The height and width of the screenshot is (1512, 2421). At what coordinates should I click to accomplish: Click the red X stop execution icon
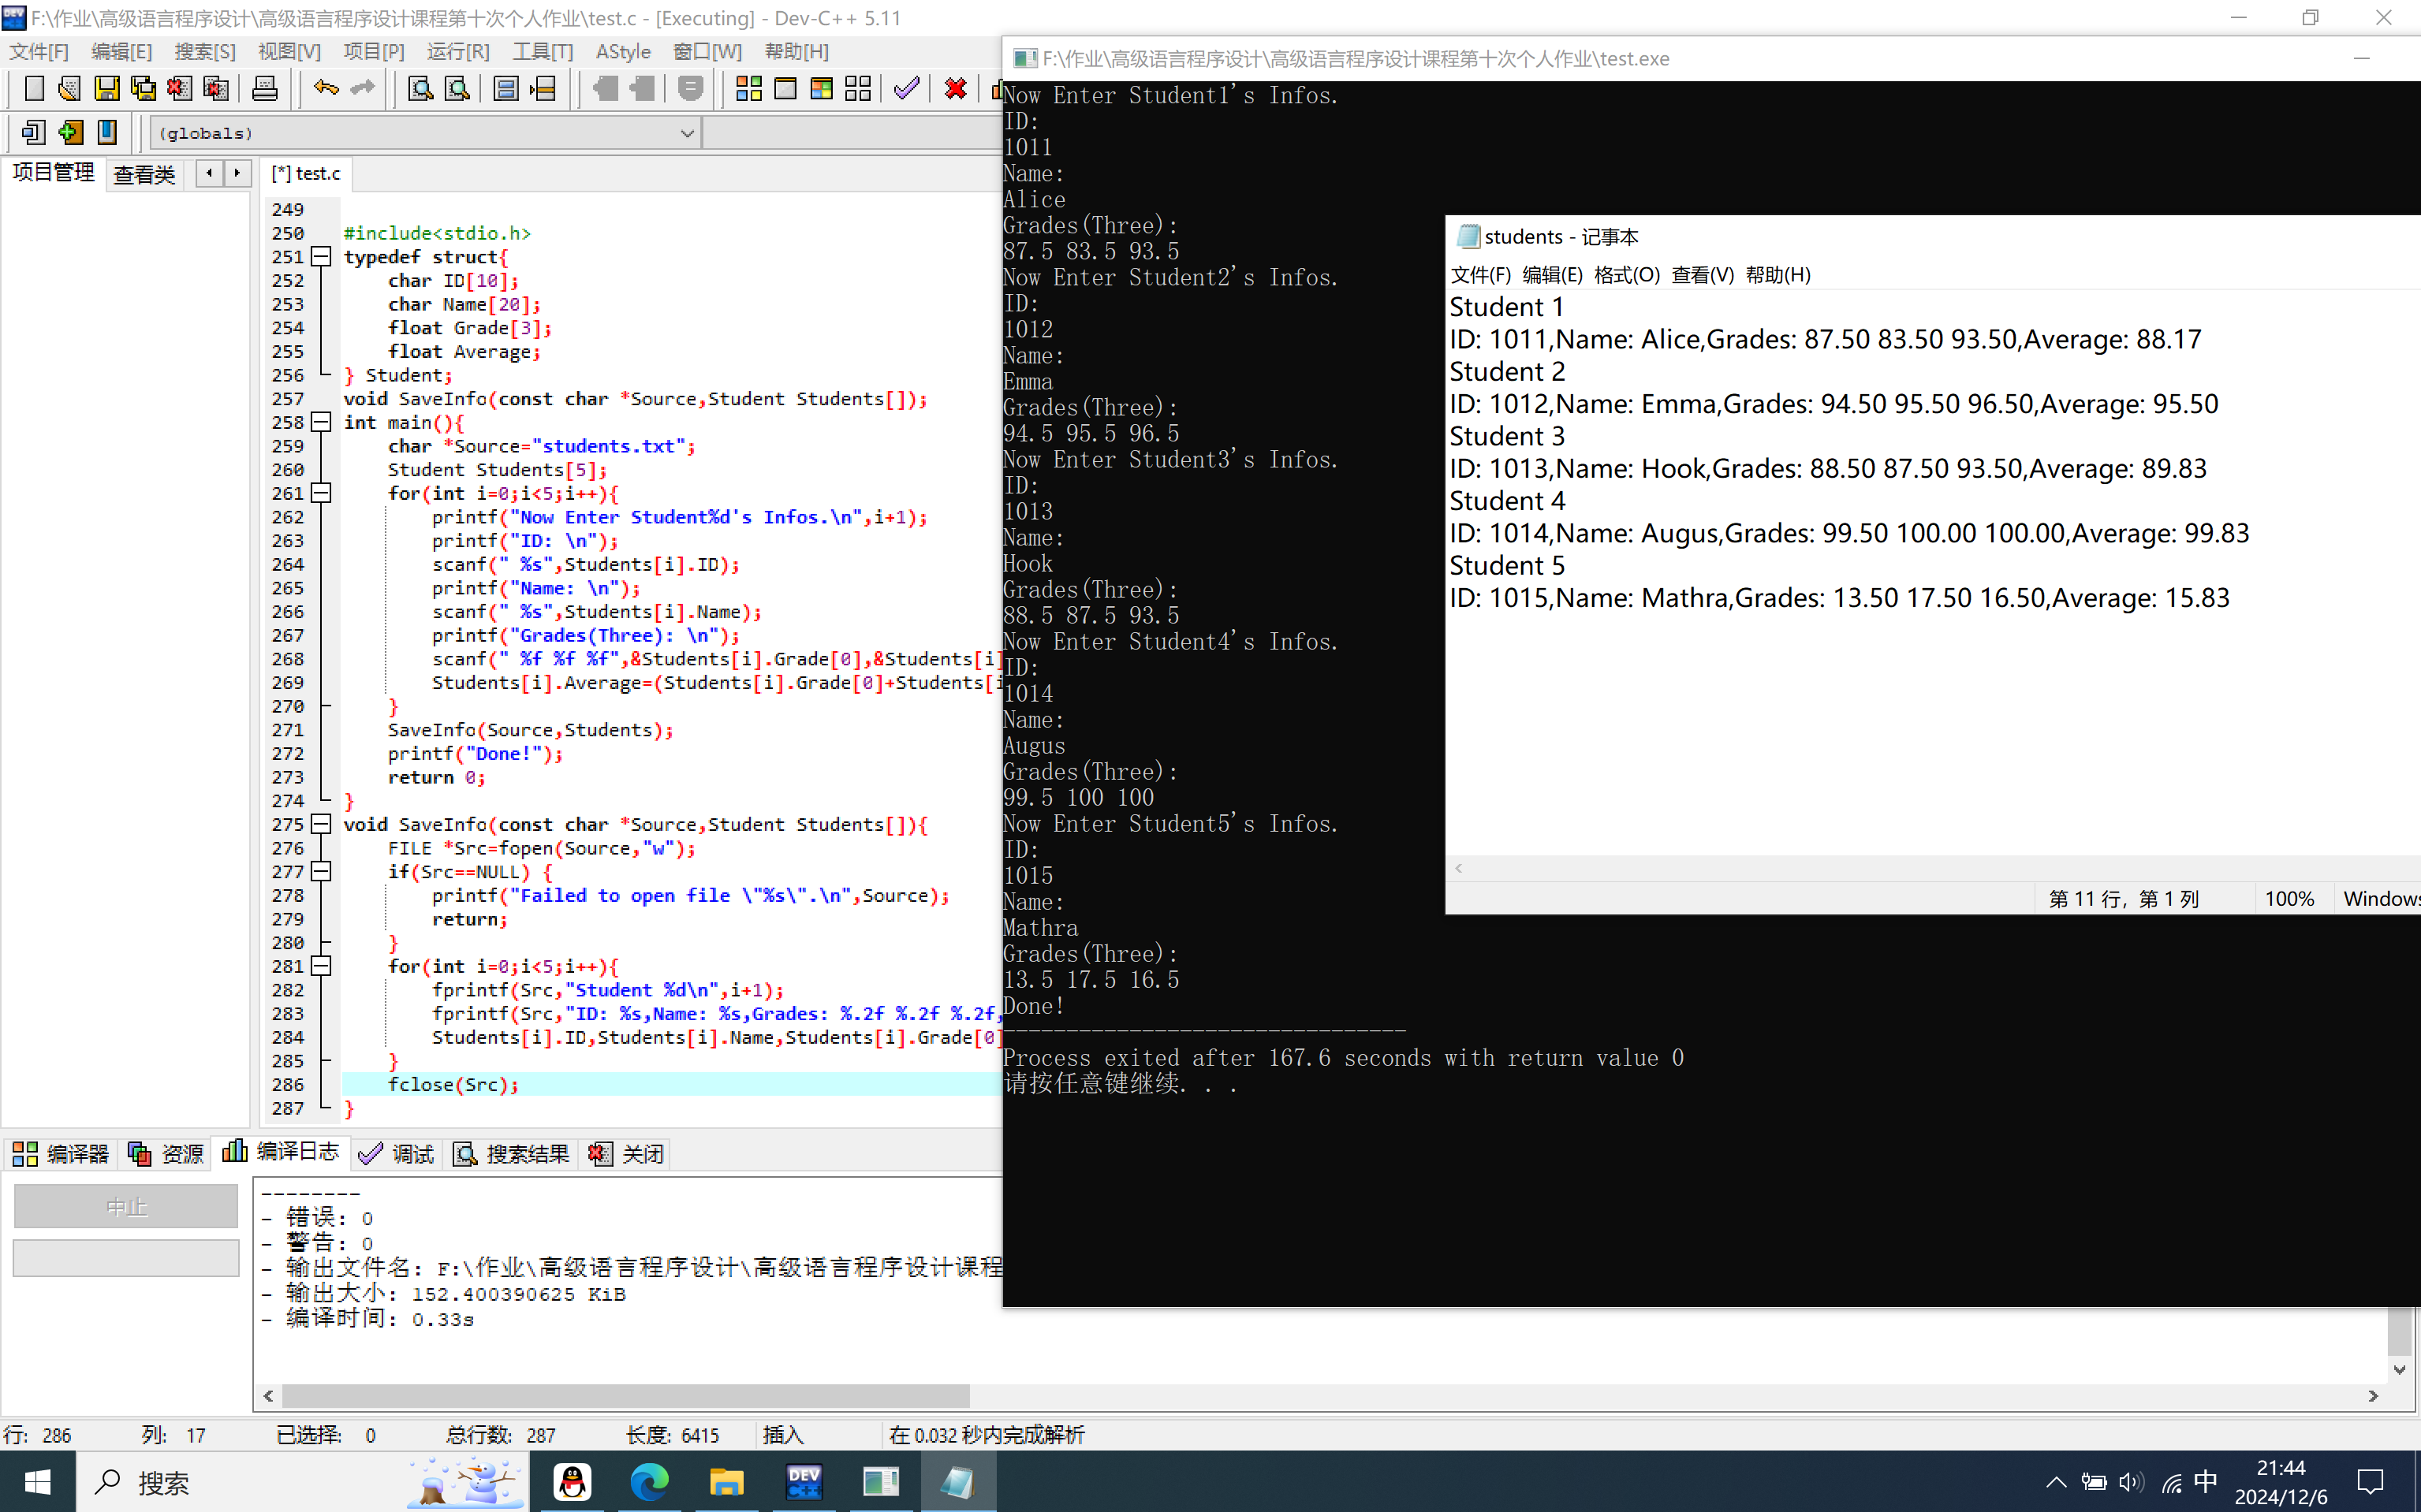pyautogui.click(x=956, y=88)
